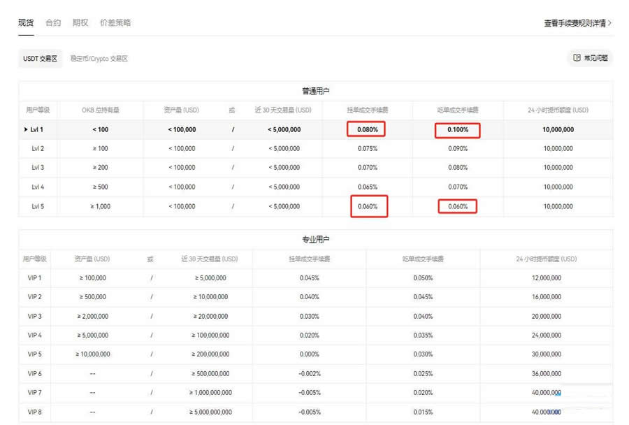Click the chevron after 查看手续费规则详情
The height and width of the screenshot is (425, 629).
point(610,23)
